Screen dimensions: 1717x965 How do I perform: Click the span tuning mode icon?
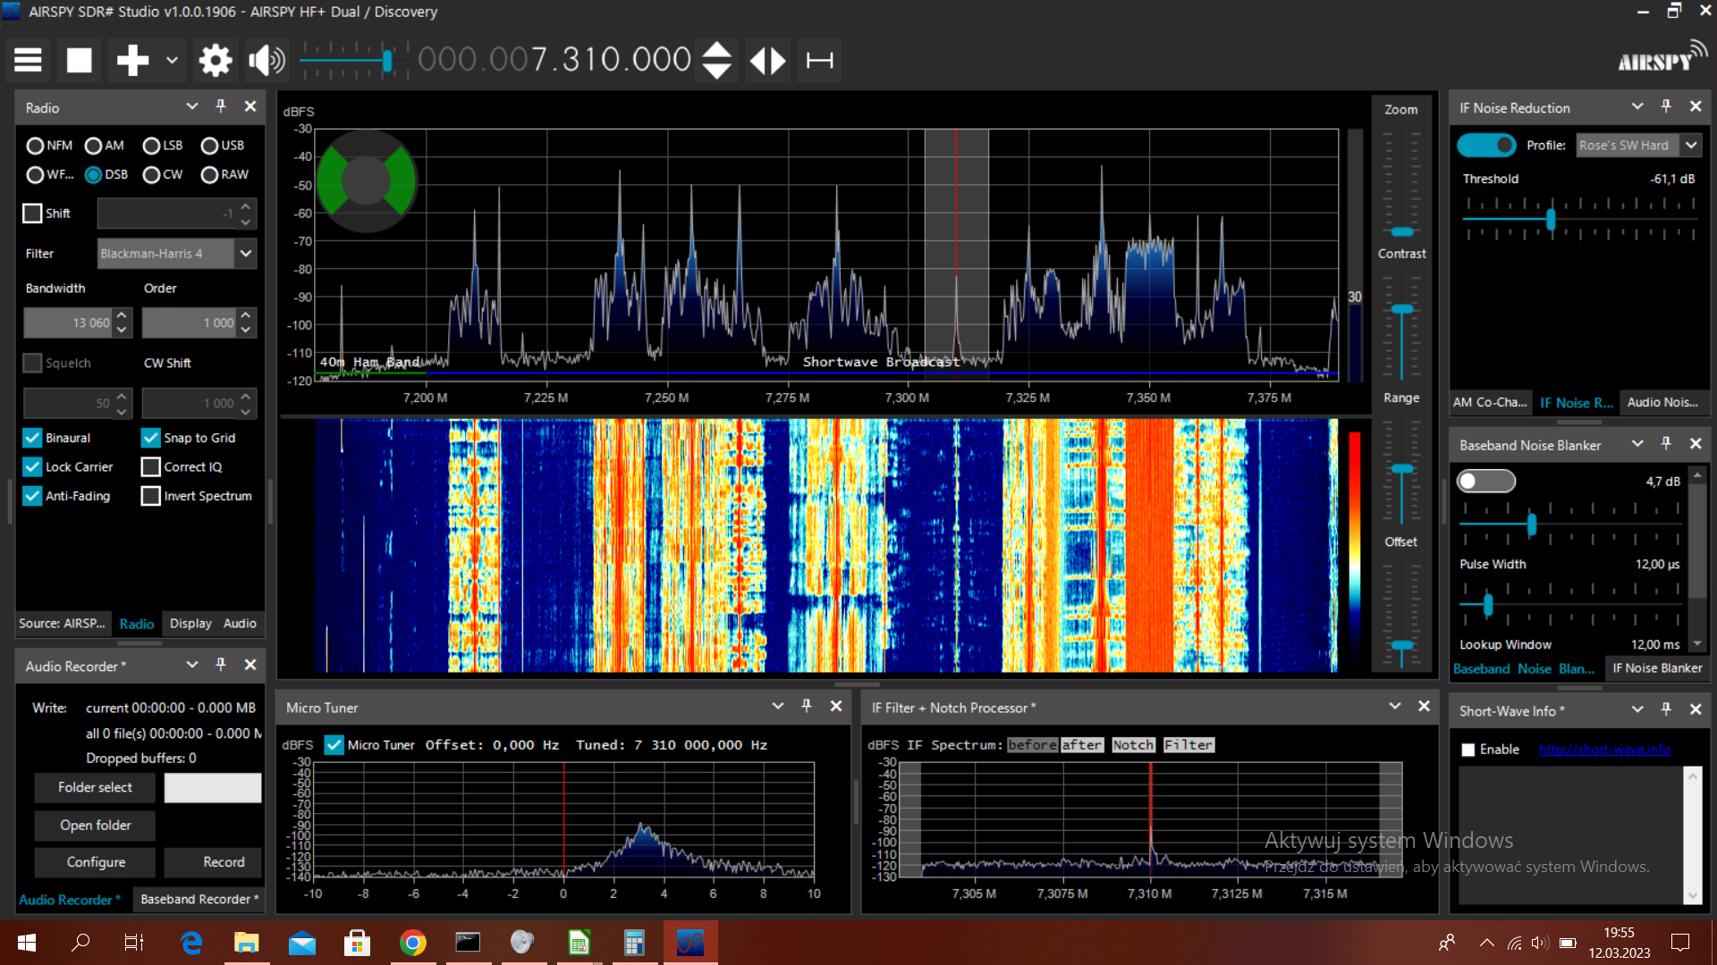pos(820,60)
